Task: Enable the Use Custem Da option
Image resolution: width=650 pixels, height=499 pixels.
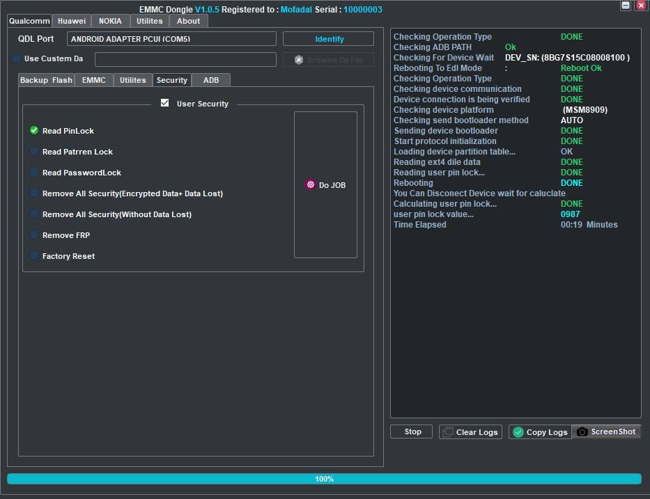Action: point(16,58)
